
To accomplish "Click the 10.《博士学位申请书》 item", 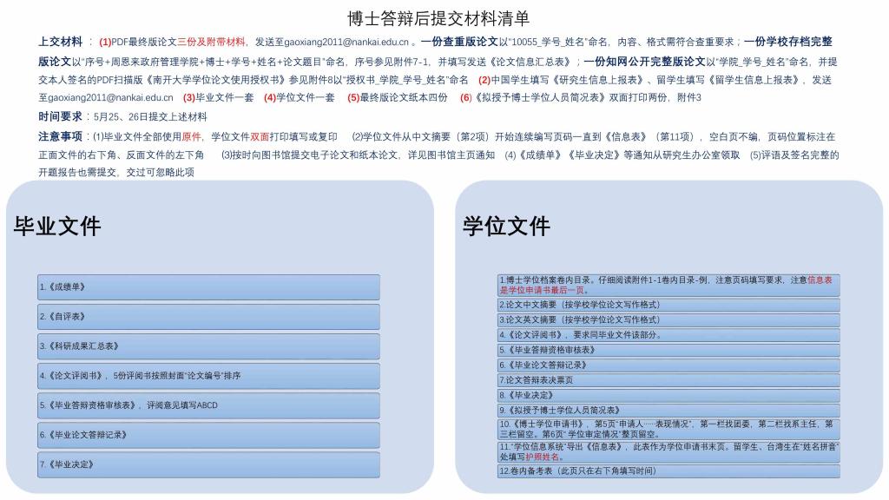I will coord(668,429).
